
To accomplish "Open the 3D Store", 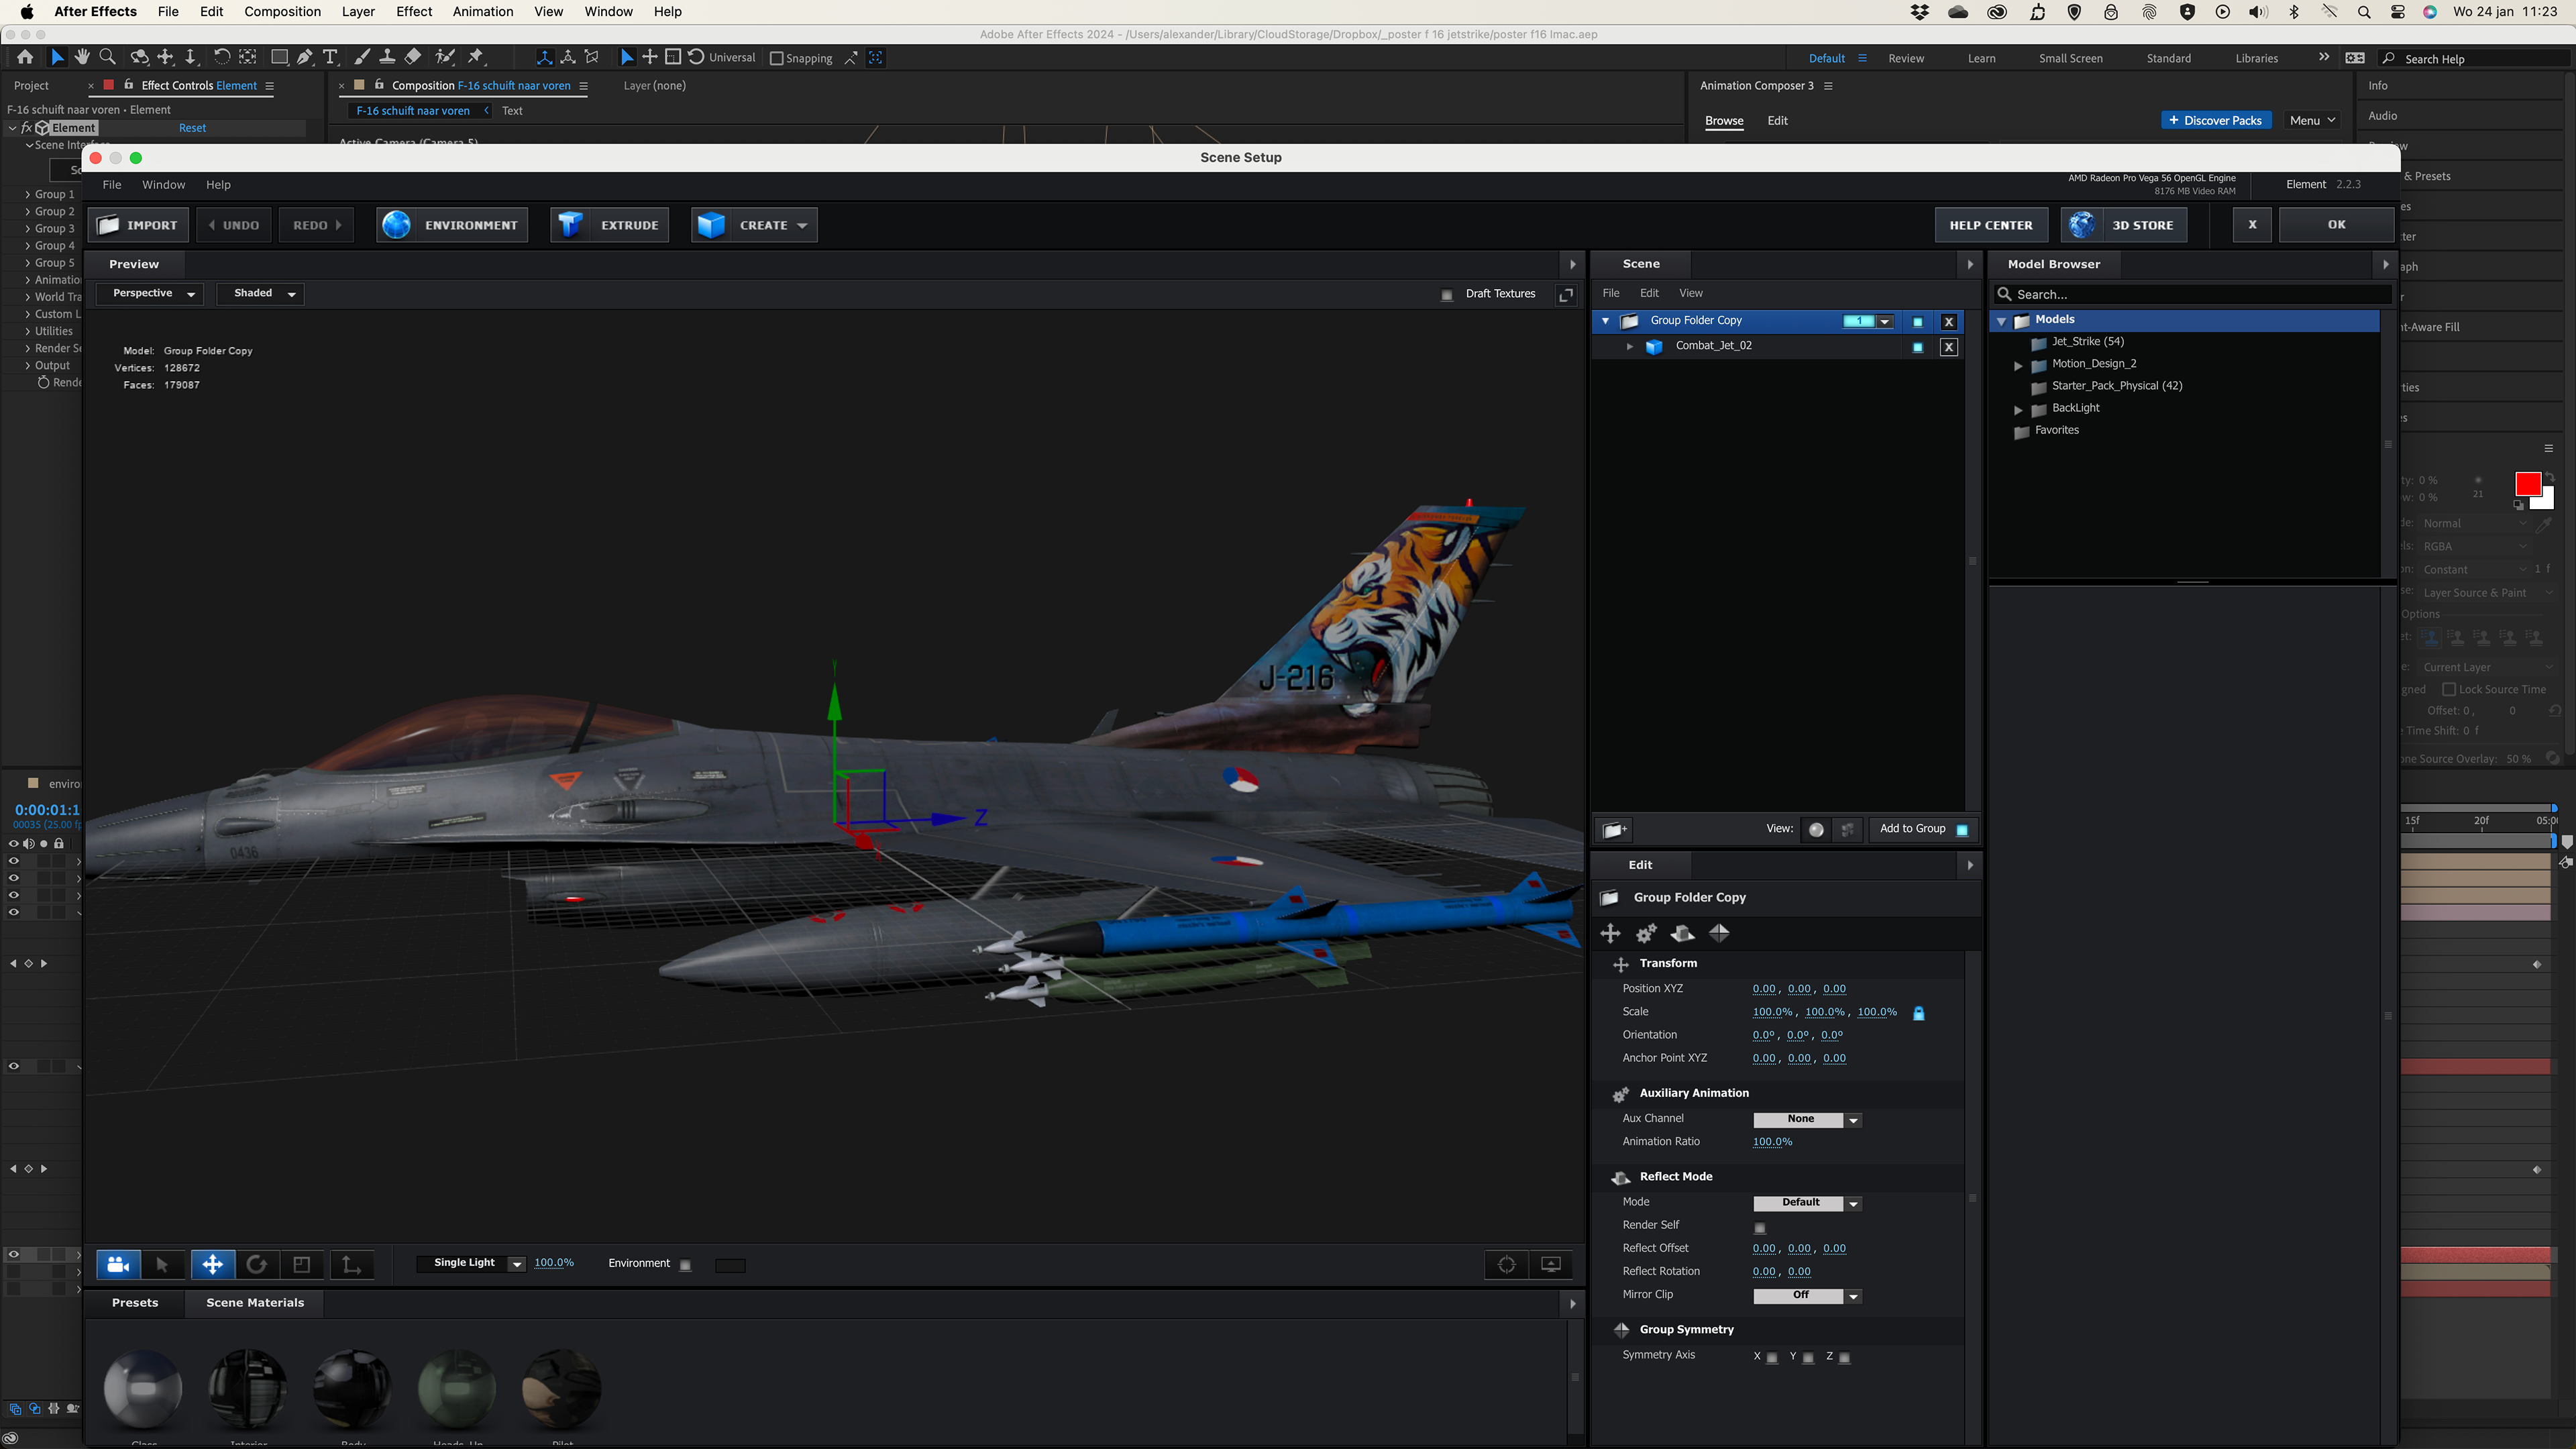I will pos(2123,225).
